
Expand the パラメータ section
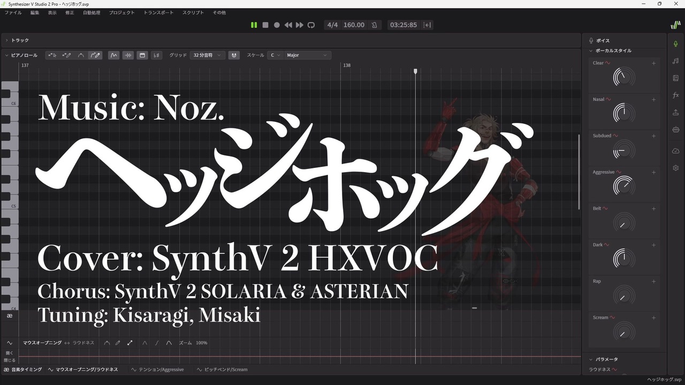tap(591, 359)
